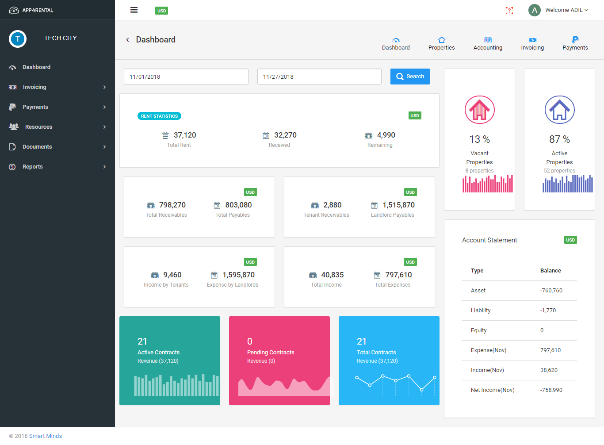Click the Resources people icon in sidebar
604x445 pixels.
point(14,127)
